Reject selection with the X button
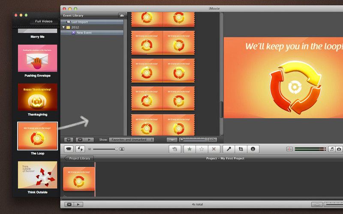 (214, 149)
